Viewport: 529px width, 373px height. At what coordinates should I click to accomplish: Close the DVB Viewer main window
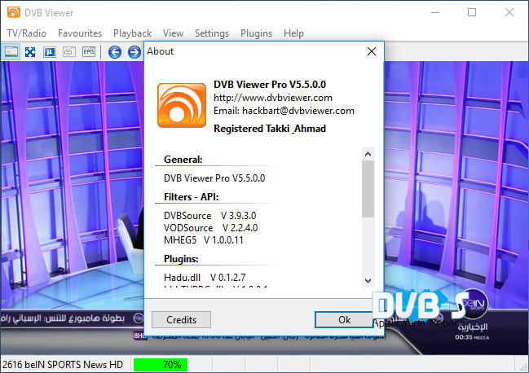click(x=509, y=12)
